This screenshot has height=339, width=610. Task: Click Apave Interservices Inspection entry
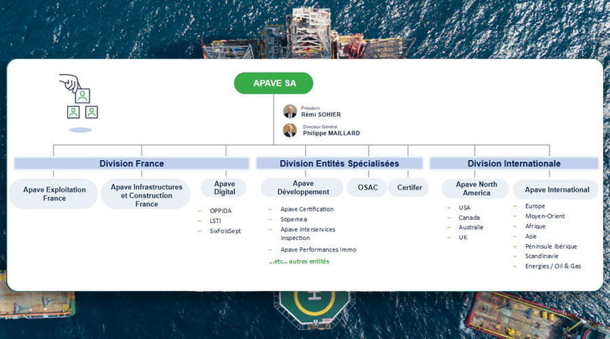coord(308,233)
